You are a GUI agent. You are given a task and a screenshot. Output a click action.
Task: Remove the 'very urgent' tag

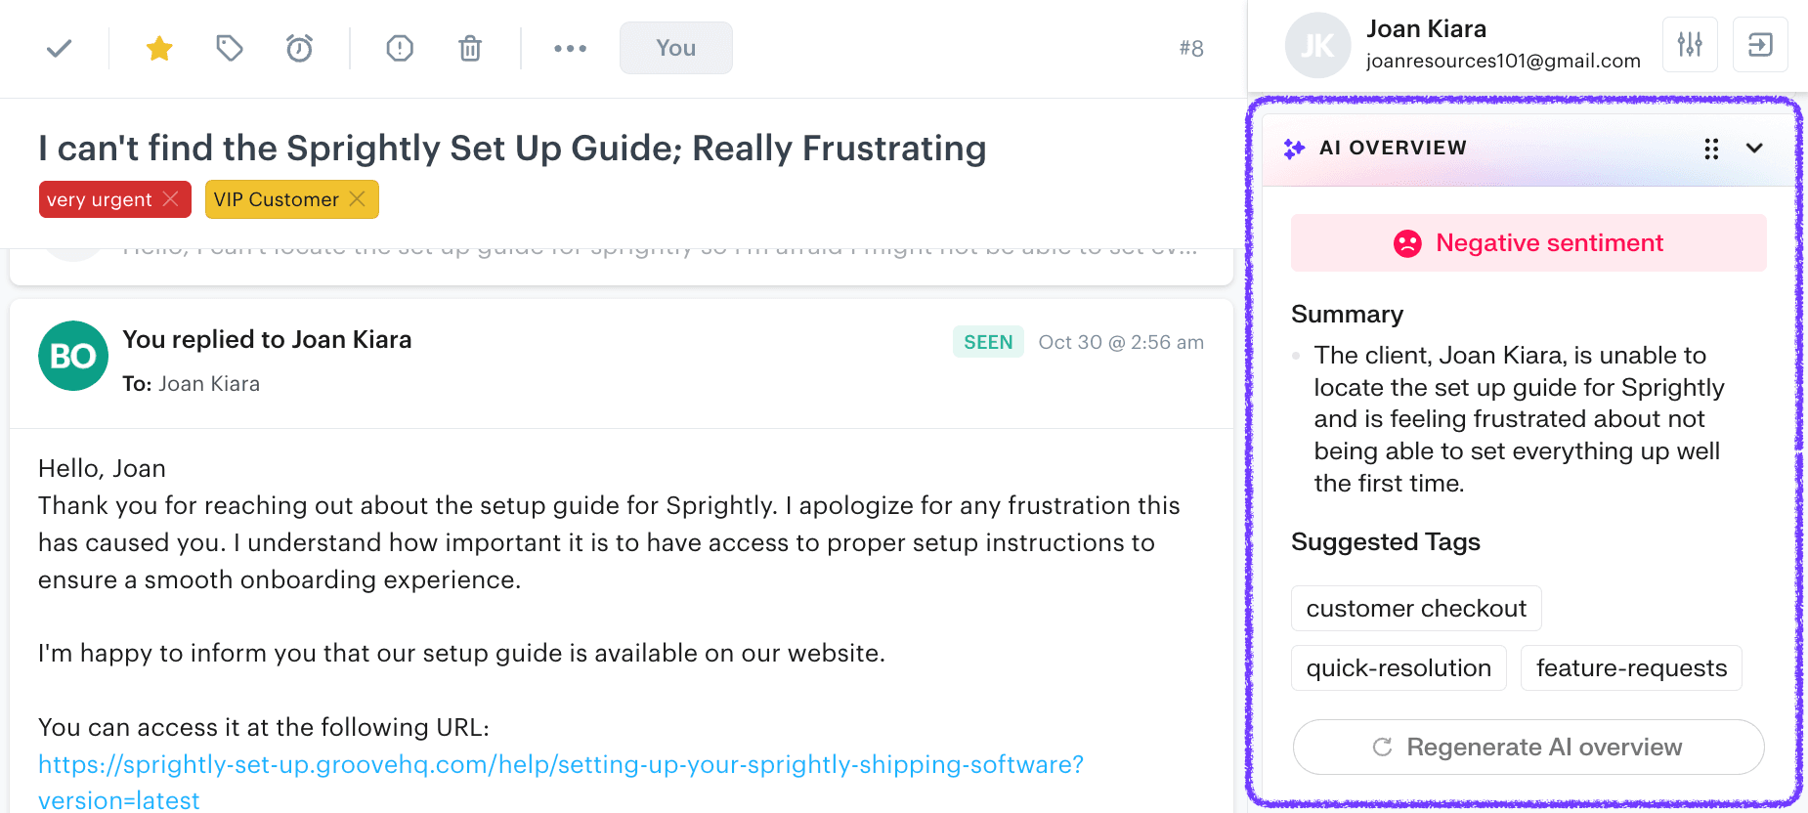[173, 198]
